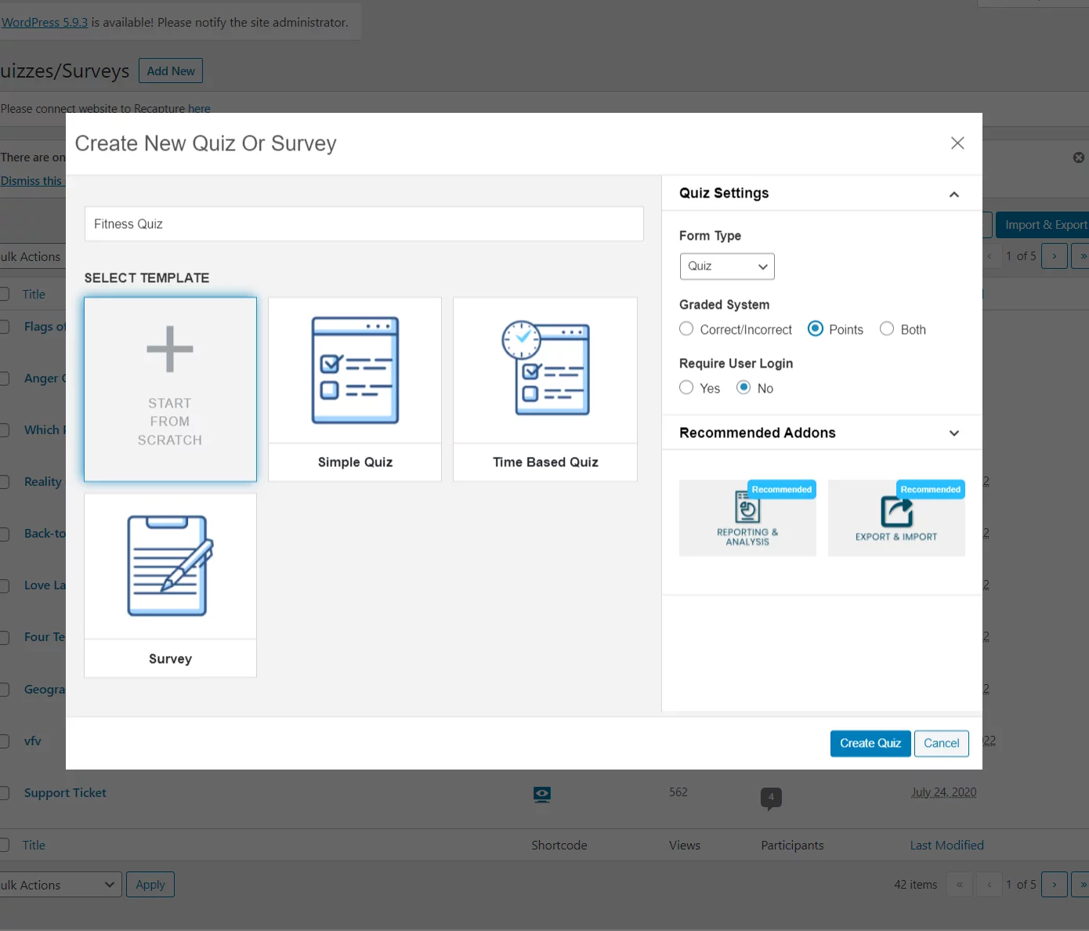Choose the Simple Quiz template
The height and width of the screenshot is (931, 1089).
pos(355,389)
